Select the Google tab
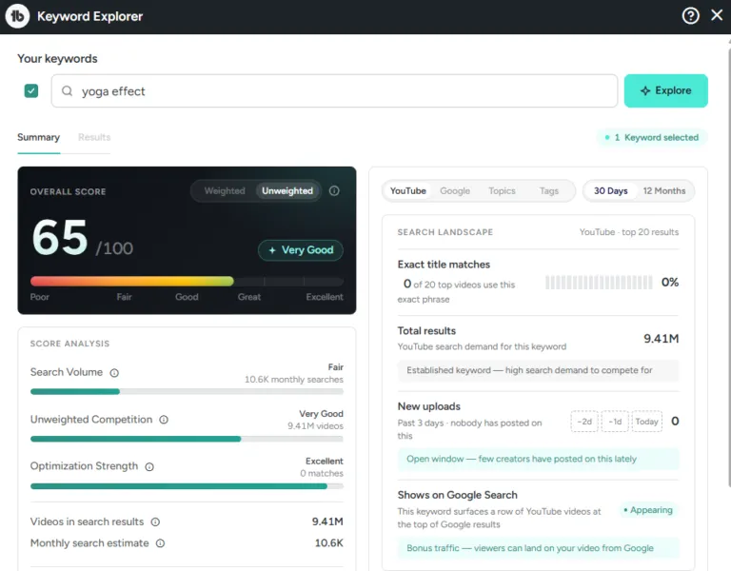The image size is (731, 571). click(x=455, y=190)
